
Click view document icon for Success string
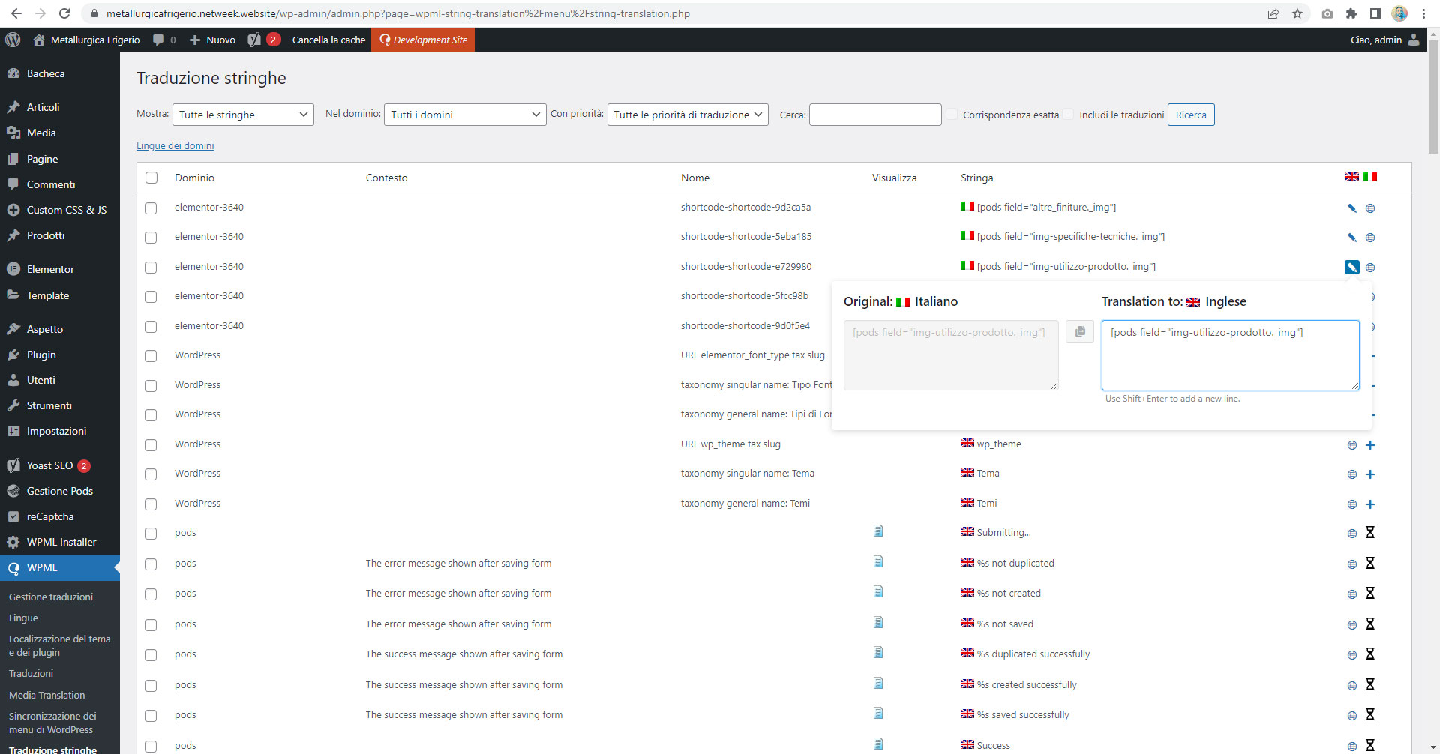(878, 744)
